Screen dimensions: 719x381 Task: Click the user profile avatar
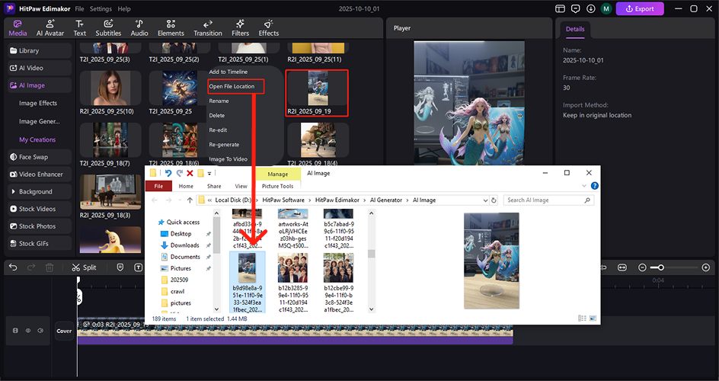coord(606,9)
